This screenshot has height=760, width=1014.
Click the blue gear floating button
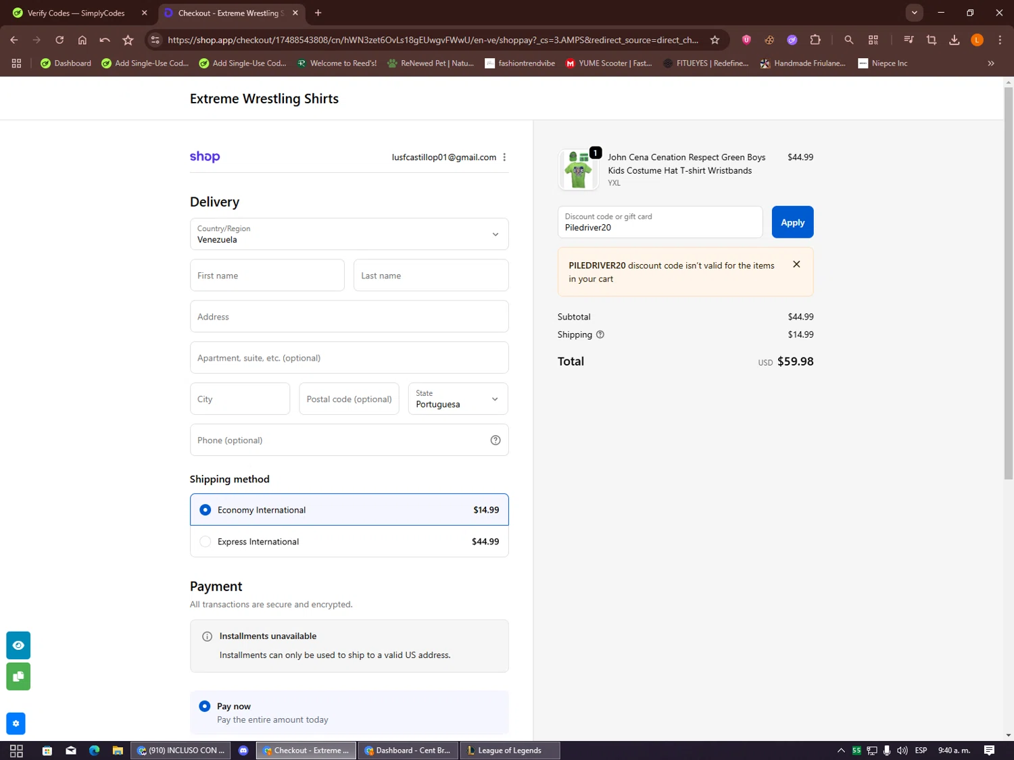(x=16, y=724)
